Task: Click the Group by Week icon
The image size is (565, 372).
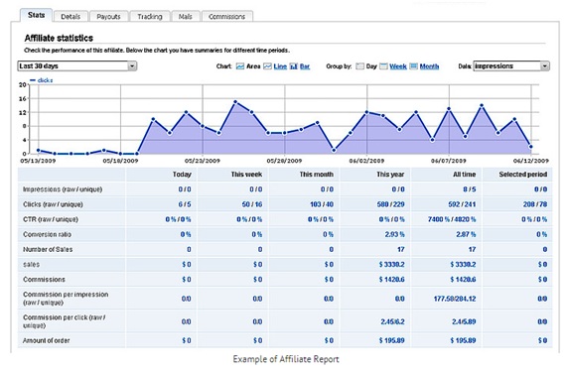Action: [383, 66]
